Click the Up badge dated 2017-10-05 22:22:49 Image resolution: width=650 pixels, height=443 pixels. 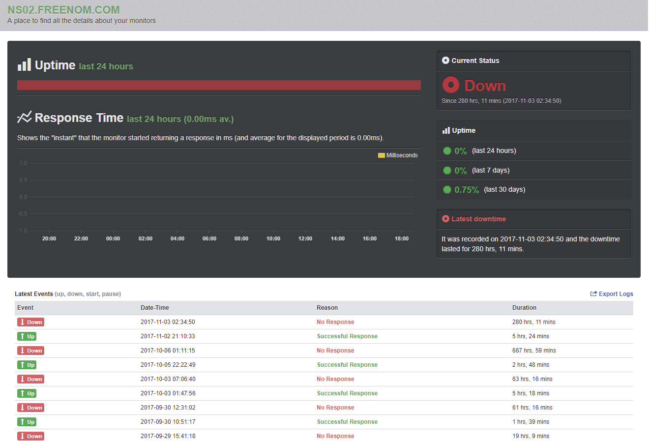coord(27,365)
